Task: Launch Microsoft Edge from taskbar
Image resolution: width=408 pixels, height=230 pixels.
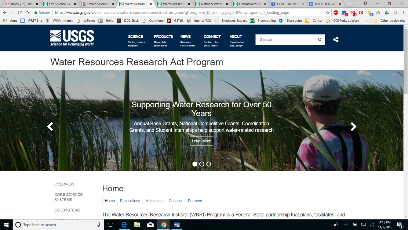Action: (124, 225)
